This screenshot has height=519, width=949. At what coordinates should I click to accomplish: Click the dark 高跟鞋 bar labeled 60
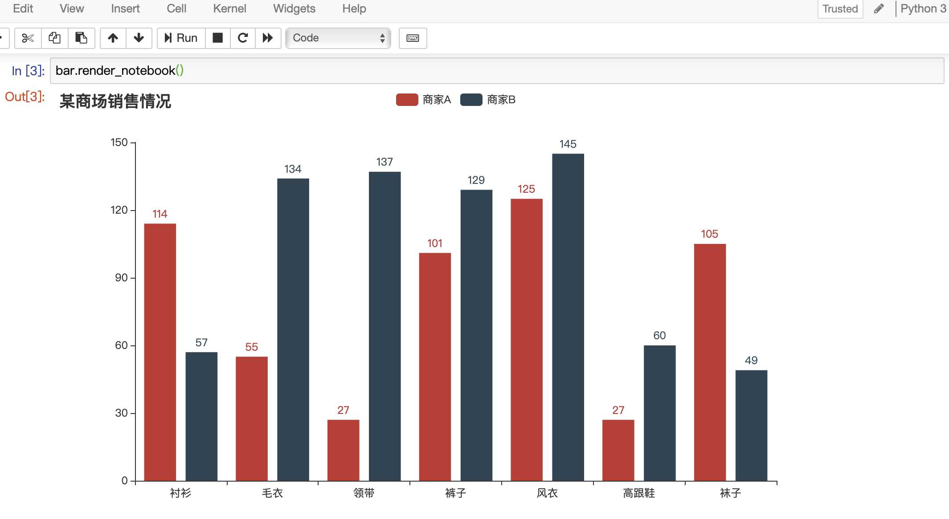[660, 413]
